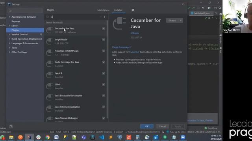This screenshot has height=141, width=252.
Task: Expand Version Control settings section
Action: click(9, 34)
